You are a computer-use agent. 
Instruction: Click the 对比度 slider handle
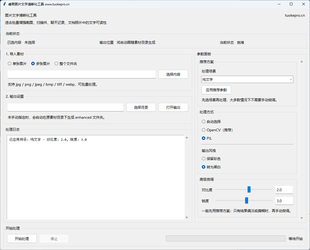(x=249, y=189)
